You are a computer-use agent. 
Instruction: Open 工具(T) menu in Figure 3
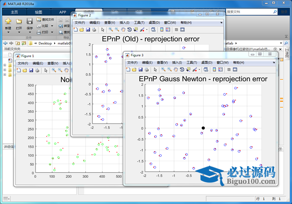[192, 62]
